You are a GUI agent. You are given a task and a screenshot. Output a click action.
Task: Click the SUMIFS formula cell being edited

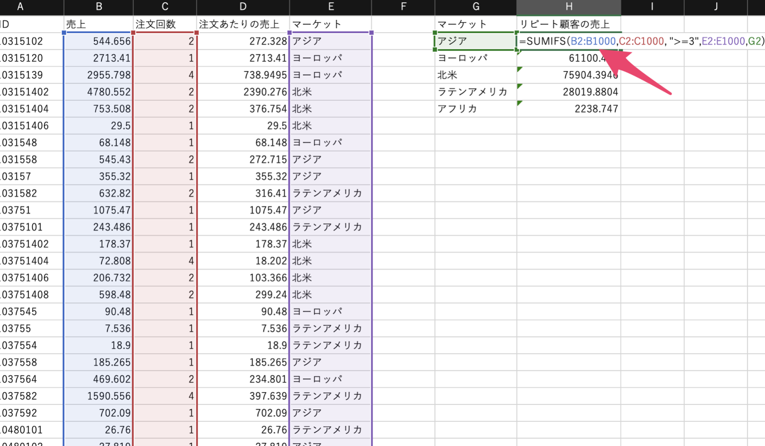click(641, 41)
